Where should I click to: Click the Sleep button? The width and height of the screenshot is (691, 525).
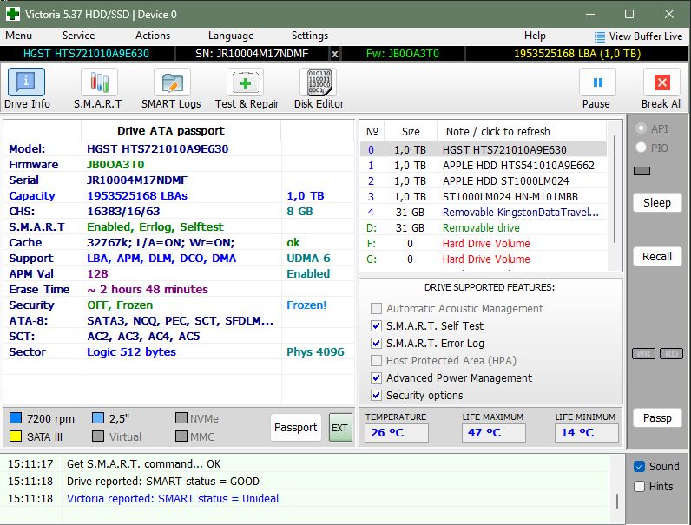pyautogui.click(x=657, y=202)
